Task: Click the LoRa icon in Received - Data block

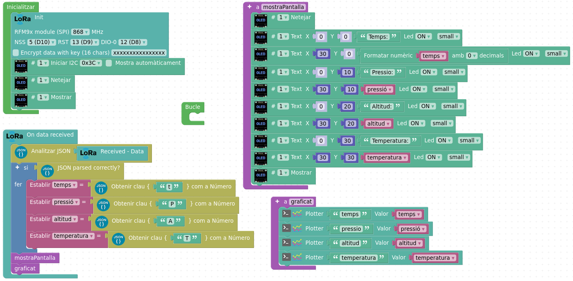Action: [88, 153]
